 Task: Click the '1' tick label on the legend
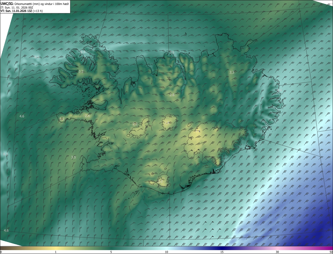pyautogui.click(x=56, y=252)
